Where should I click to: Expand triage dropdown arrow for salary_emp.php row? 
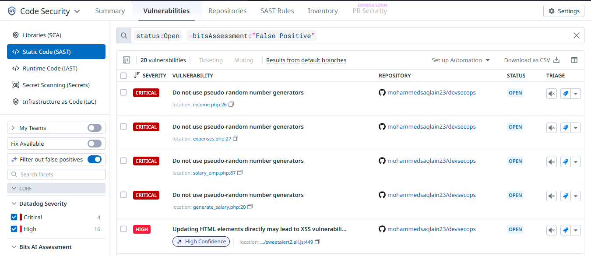[x=576, y=162]
